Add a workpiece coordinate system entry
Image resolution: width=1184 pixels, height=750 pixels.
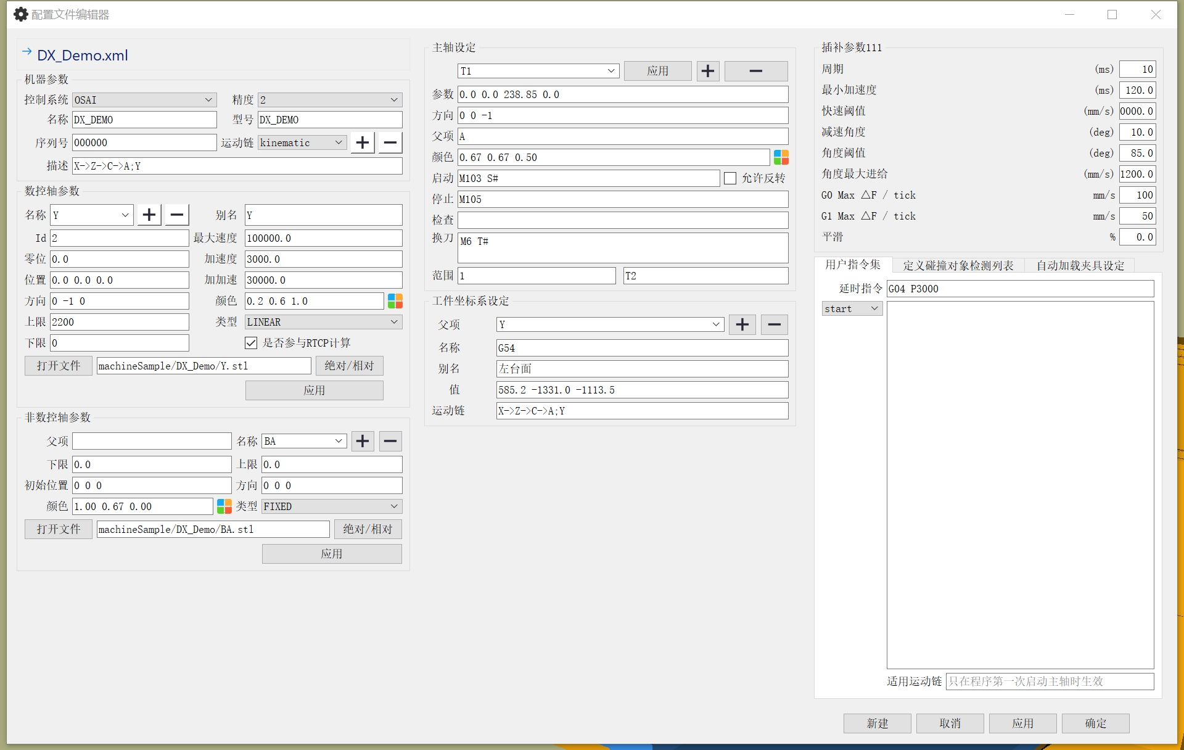click(742, 324)
